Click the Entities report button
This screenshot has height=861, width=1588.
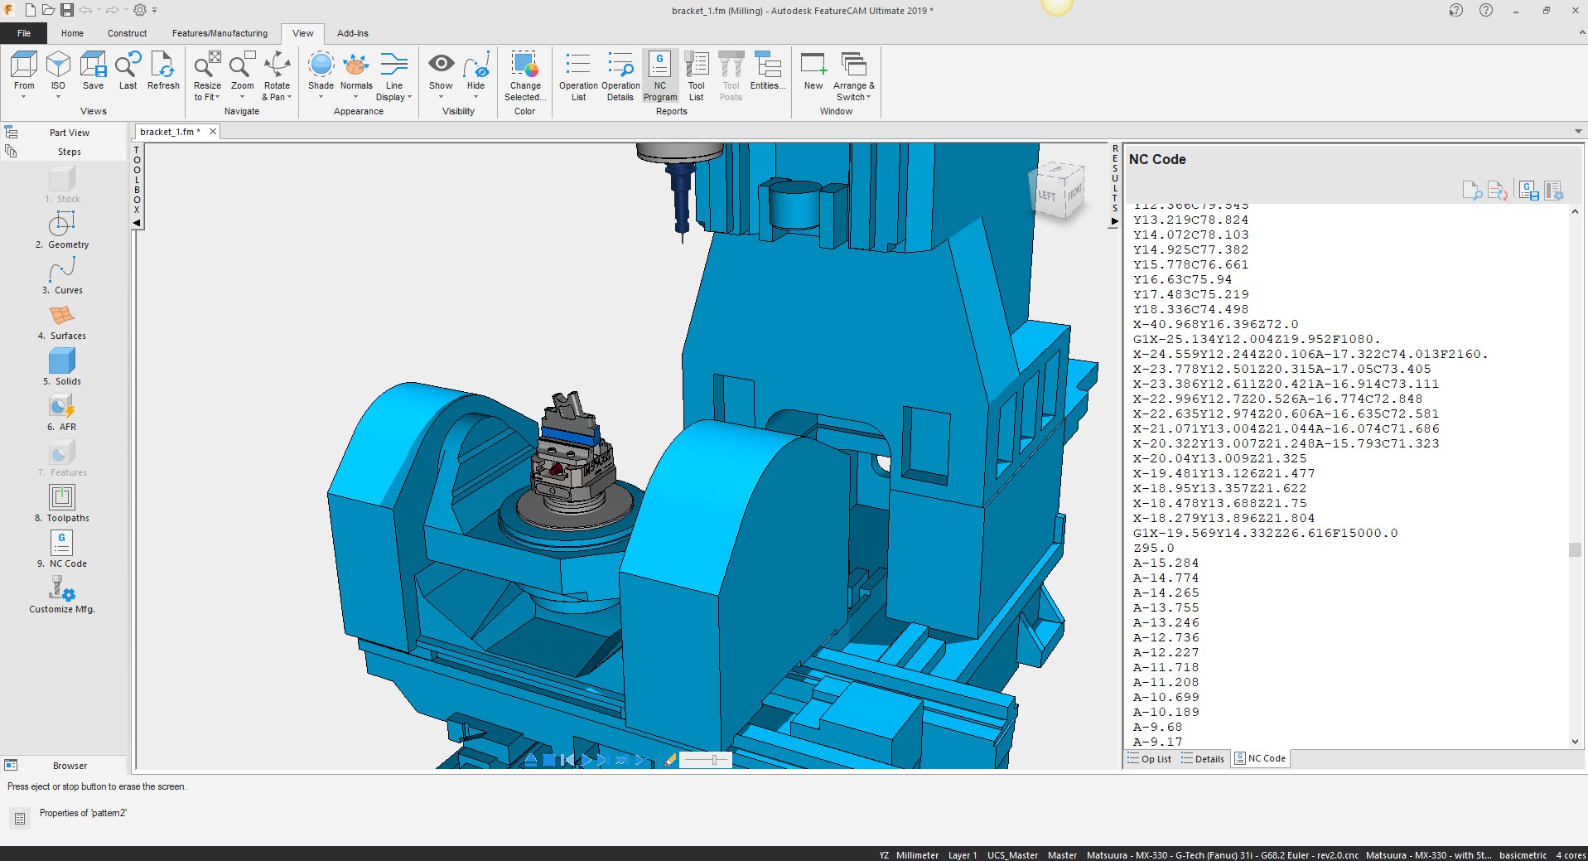point(768,71)
